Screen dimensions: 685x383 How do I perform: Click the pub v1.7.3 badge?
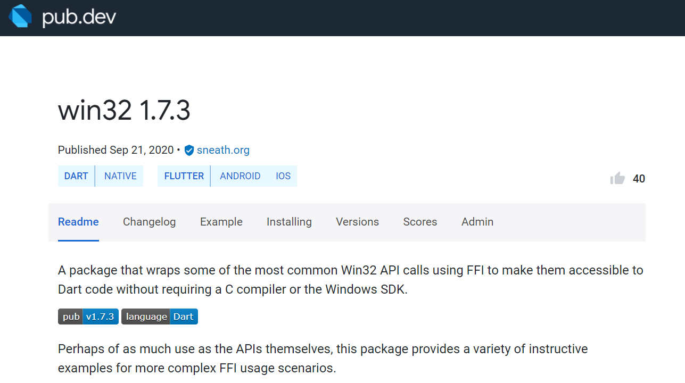pyautogui.click(x=88, y=317)
